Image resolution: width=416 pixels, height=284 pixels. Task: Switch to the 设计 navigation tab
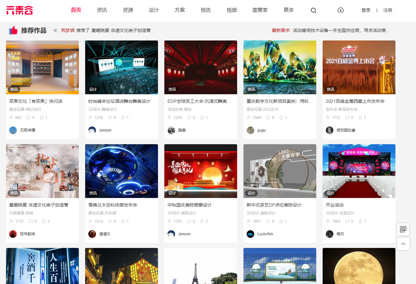pos(154,10)
